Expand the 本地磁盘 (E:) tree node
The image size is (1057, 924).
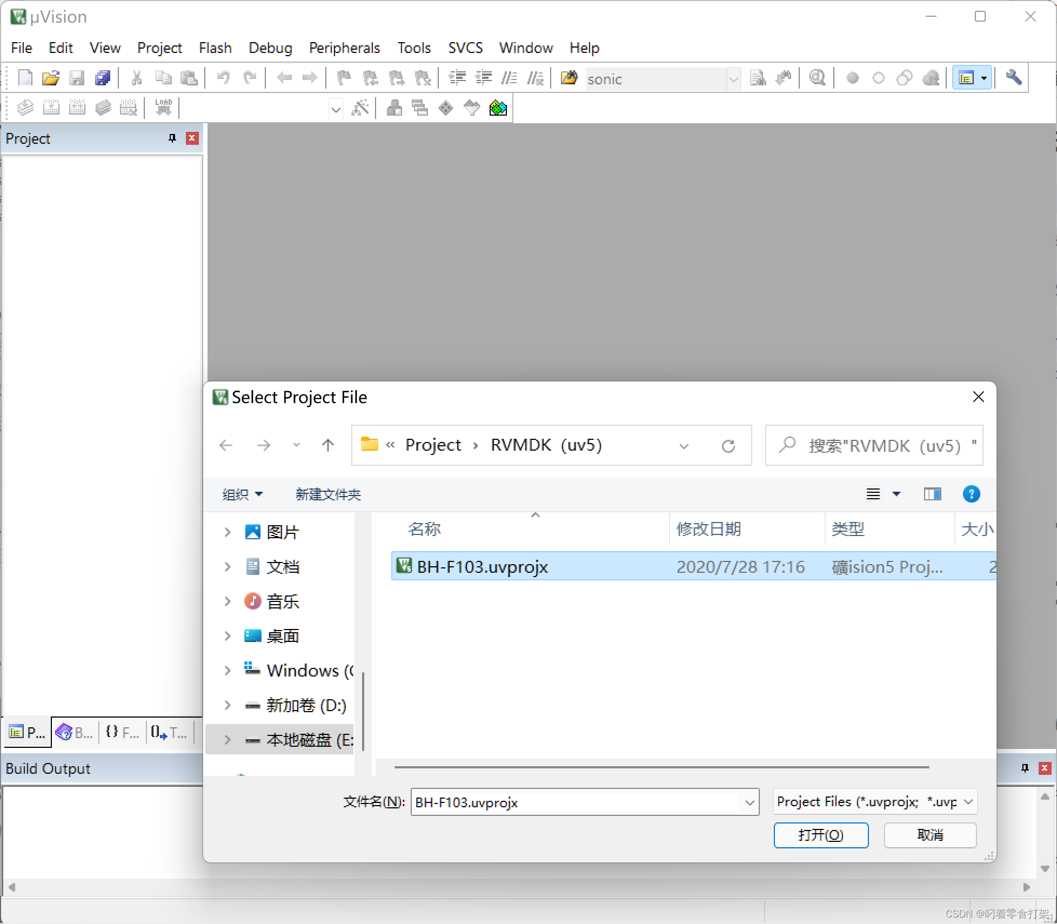228,740
